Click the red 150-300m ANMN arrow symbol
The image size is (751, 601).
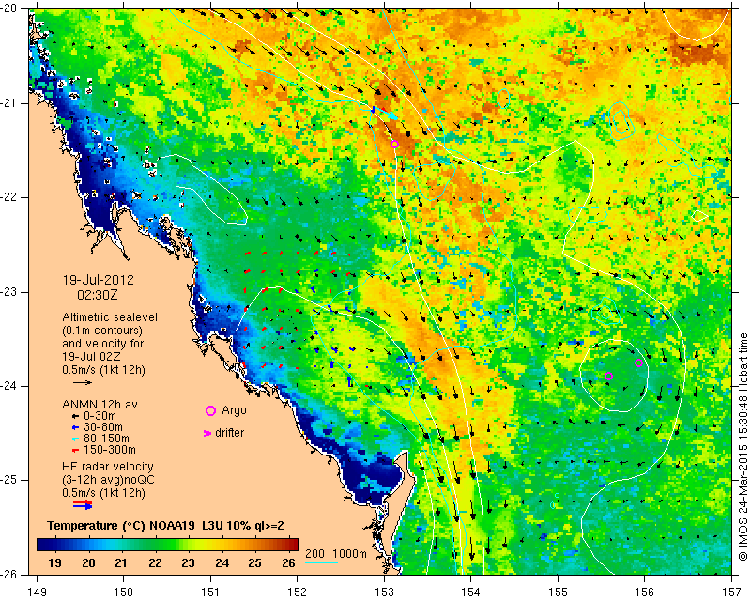75,451
